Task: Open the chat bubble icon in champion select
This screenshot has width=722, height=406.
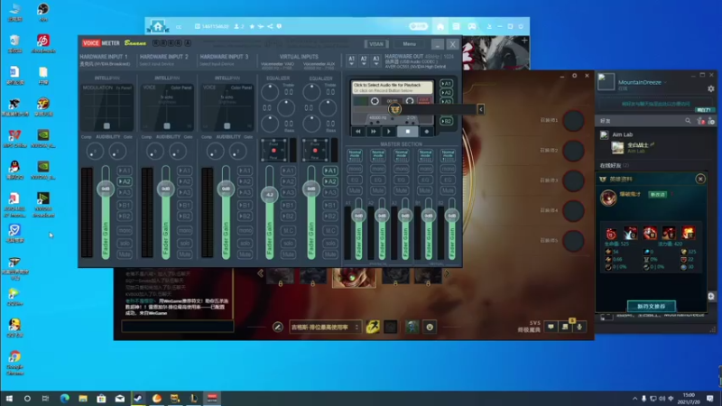Action: 551,327
